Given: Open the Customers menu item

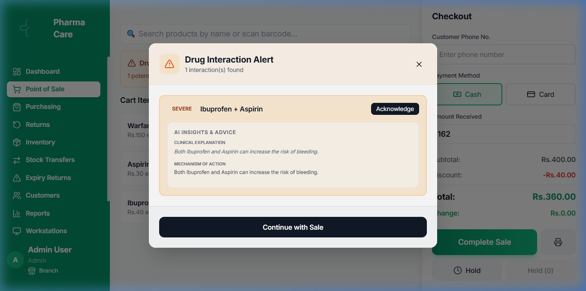Looking at the screenshot, I should point(42,195).
